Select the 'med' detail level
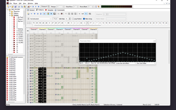The height and width of the screenshot is (110, 176). [82, 14]
